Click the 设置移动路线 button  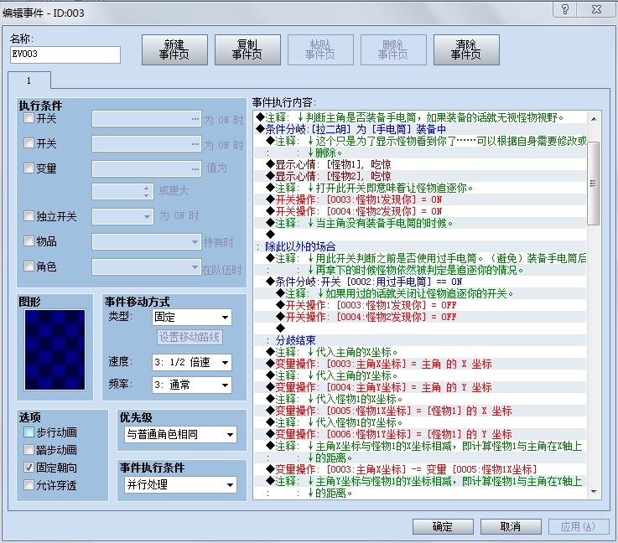coord(190,337)
